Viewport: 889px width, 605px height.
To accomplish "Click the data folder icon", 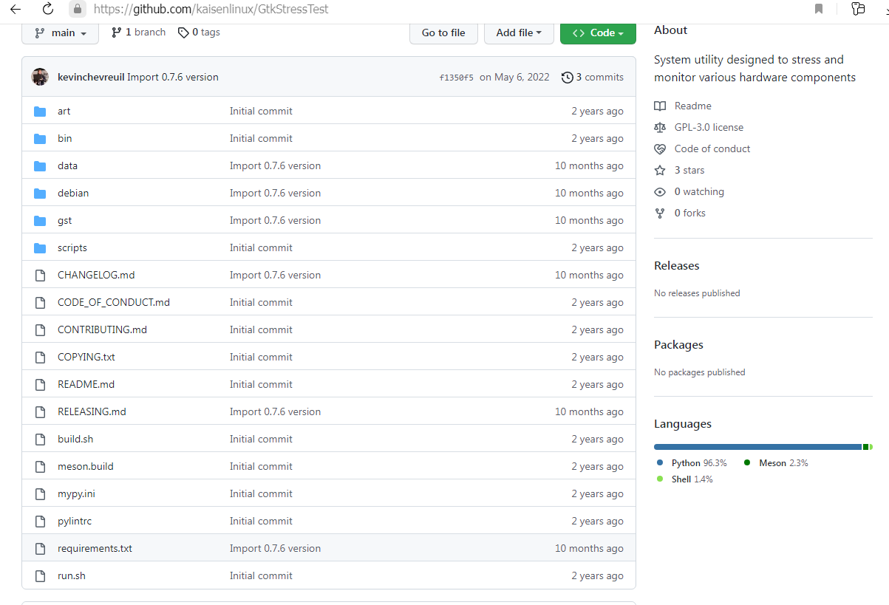I will click(x=41, y=166).
